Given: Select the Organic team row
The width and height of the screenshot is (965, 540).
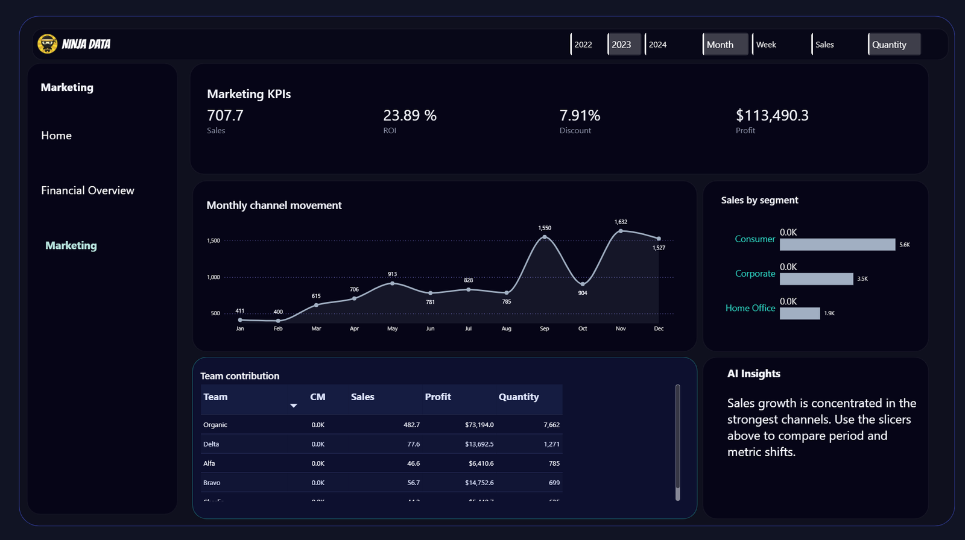Looking at the screenshot, I should tap(381, 425).
